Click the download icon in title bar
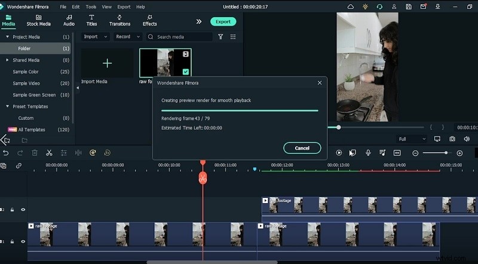Image resolution: width=478 pixels, height=264 pixels. click(438, 7)
